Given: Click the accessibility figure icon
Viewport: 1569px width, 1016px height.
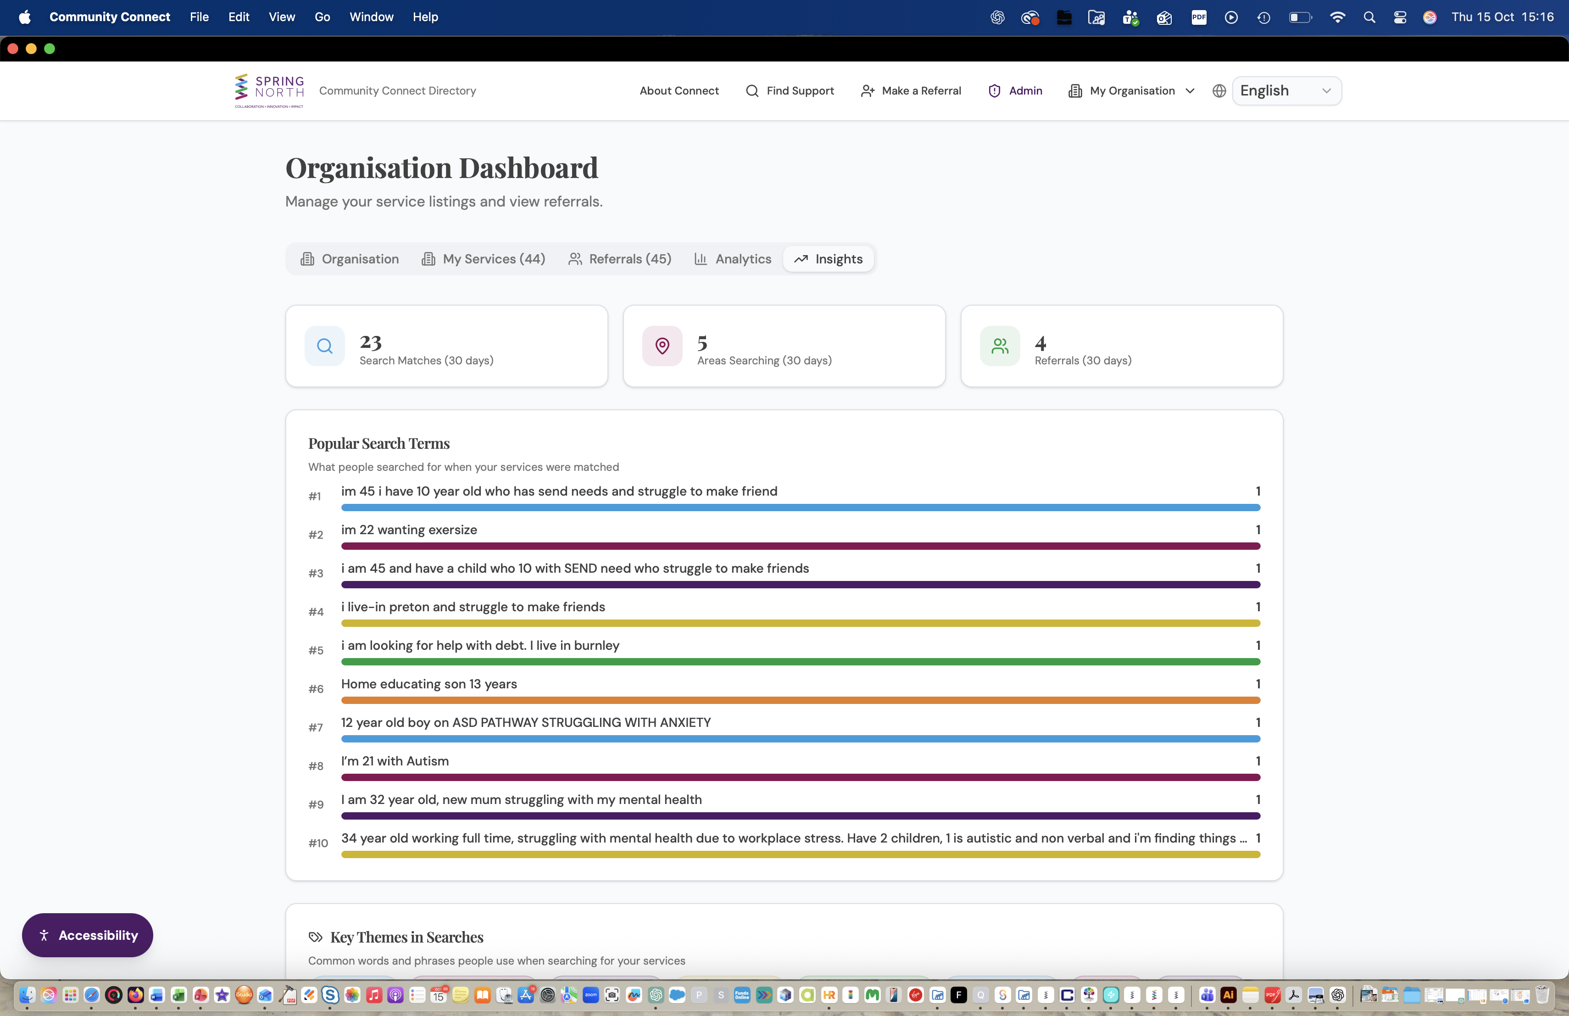Looking at the screenshot, I should [x=44, y=935].
